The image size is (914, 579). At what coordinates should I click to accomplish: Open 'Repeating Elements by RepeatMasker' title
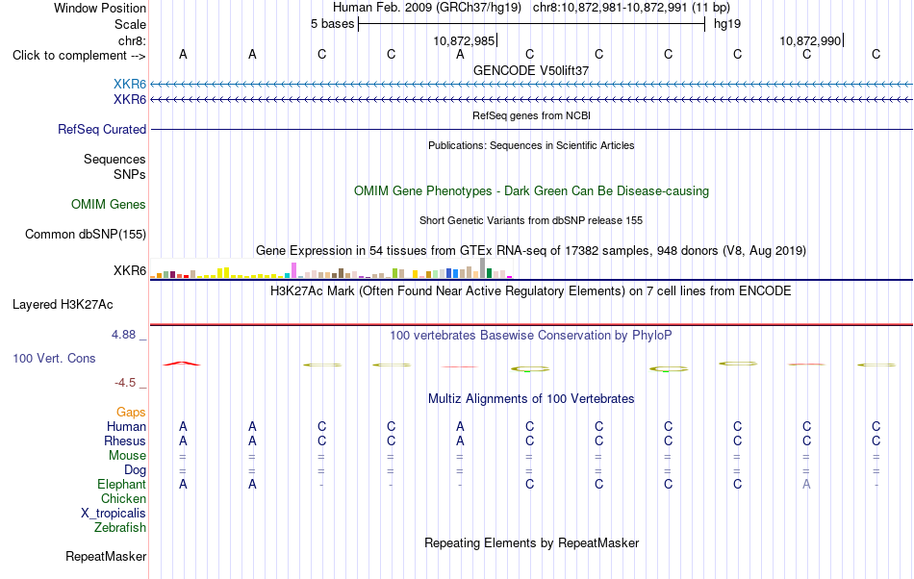pyautogui.click(x=531, y=542)
